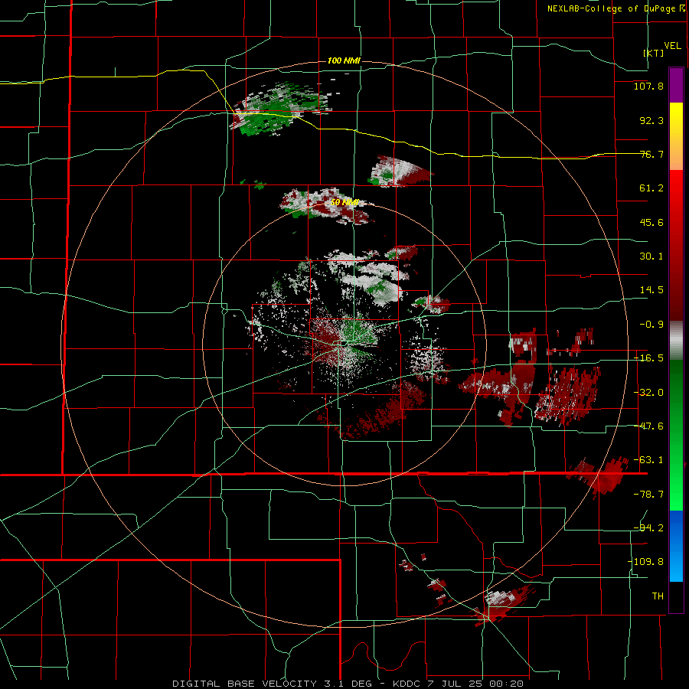The width and height of the screenshot is (689, 689).
Task: Pick the green segment of velocity scale
Action: tap(676, 435)
